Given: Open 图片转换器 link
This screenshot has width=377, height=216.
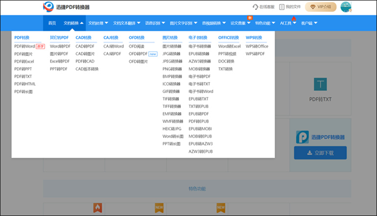Looking at the screenshot, I should coord(172,46).
